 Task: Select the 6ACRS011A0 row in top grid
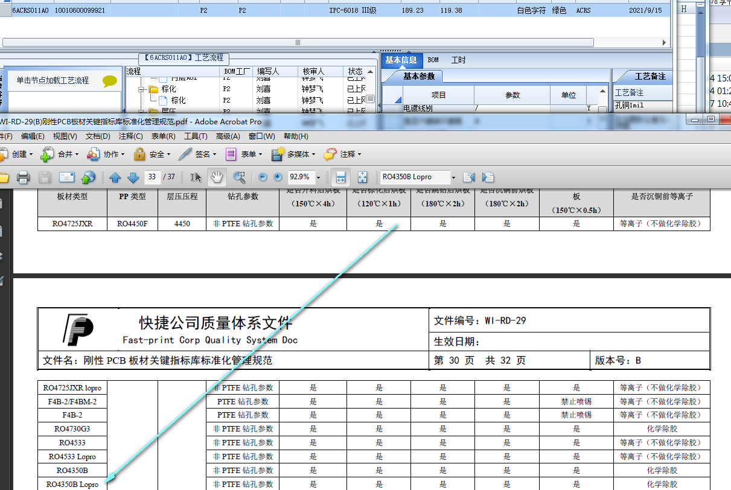click(x=336, y=10)
